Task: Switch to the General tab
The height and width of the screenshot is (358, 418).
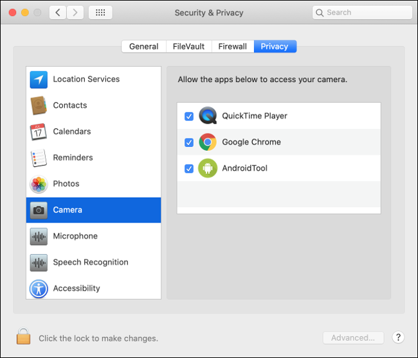Action: (144, 47)
